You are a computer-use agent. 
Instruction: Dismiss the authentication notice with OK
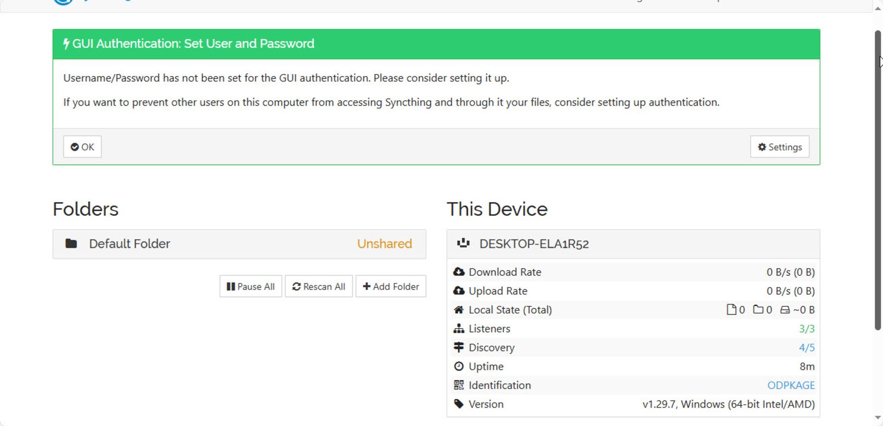pyautogui.click(x=82, y=147)
